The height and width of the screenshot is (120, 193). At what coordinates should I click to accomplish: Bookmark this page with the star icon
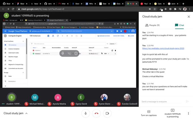(x=155, y=9)
